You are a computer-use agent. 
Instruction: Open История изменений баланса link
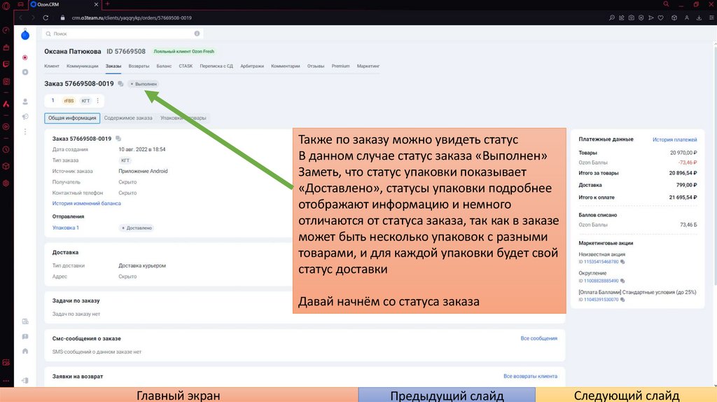point(86,204)
